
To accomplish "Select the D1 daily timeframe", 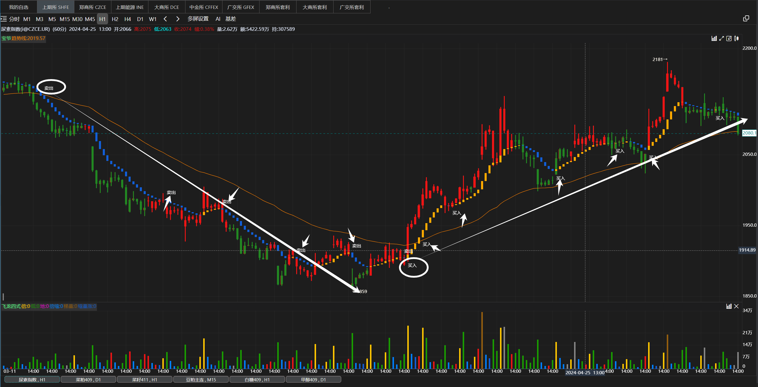I will coord(140,19).
